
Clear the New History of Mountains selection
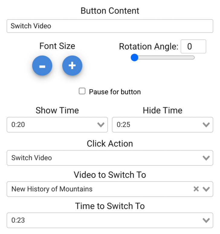point(196,189)
